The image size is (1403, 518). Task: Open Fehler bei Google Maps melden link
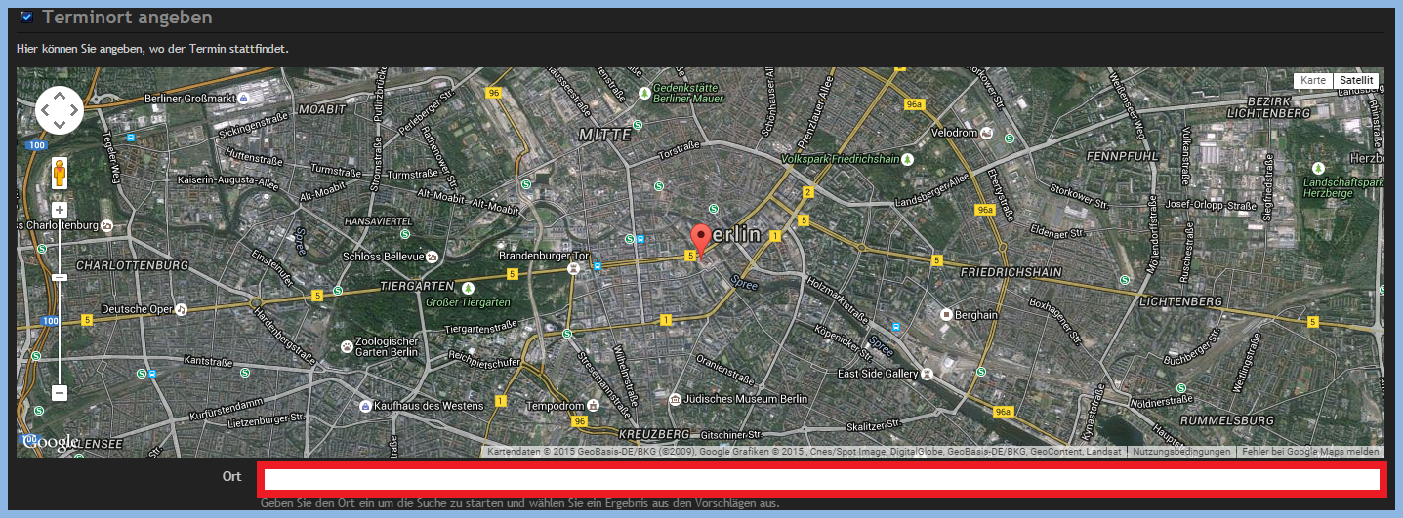pos(1310,452)
